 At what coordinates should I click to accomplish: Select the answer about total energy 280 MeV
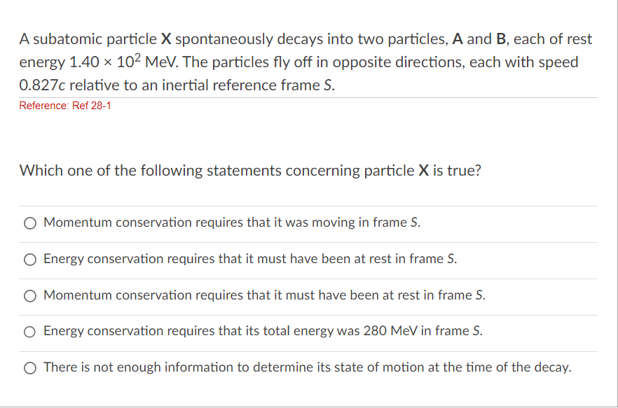click(30, 331)
